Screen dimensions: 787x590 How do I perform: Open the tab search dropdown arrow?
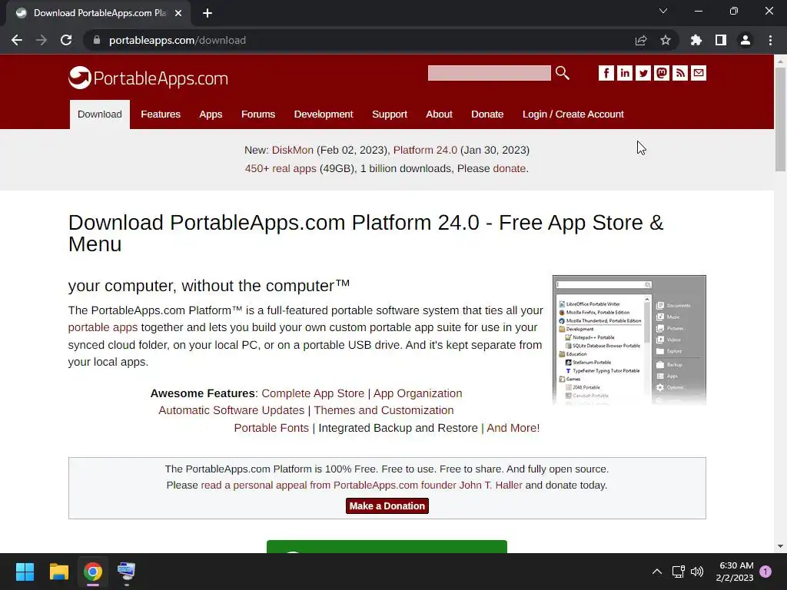[663, 11]
